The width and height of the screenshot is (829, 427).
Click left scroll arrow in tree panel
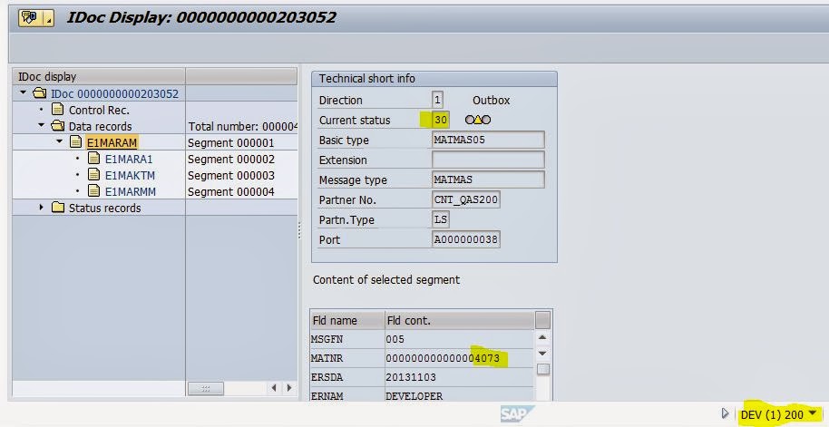coord(274,388)
